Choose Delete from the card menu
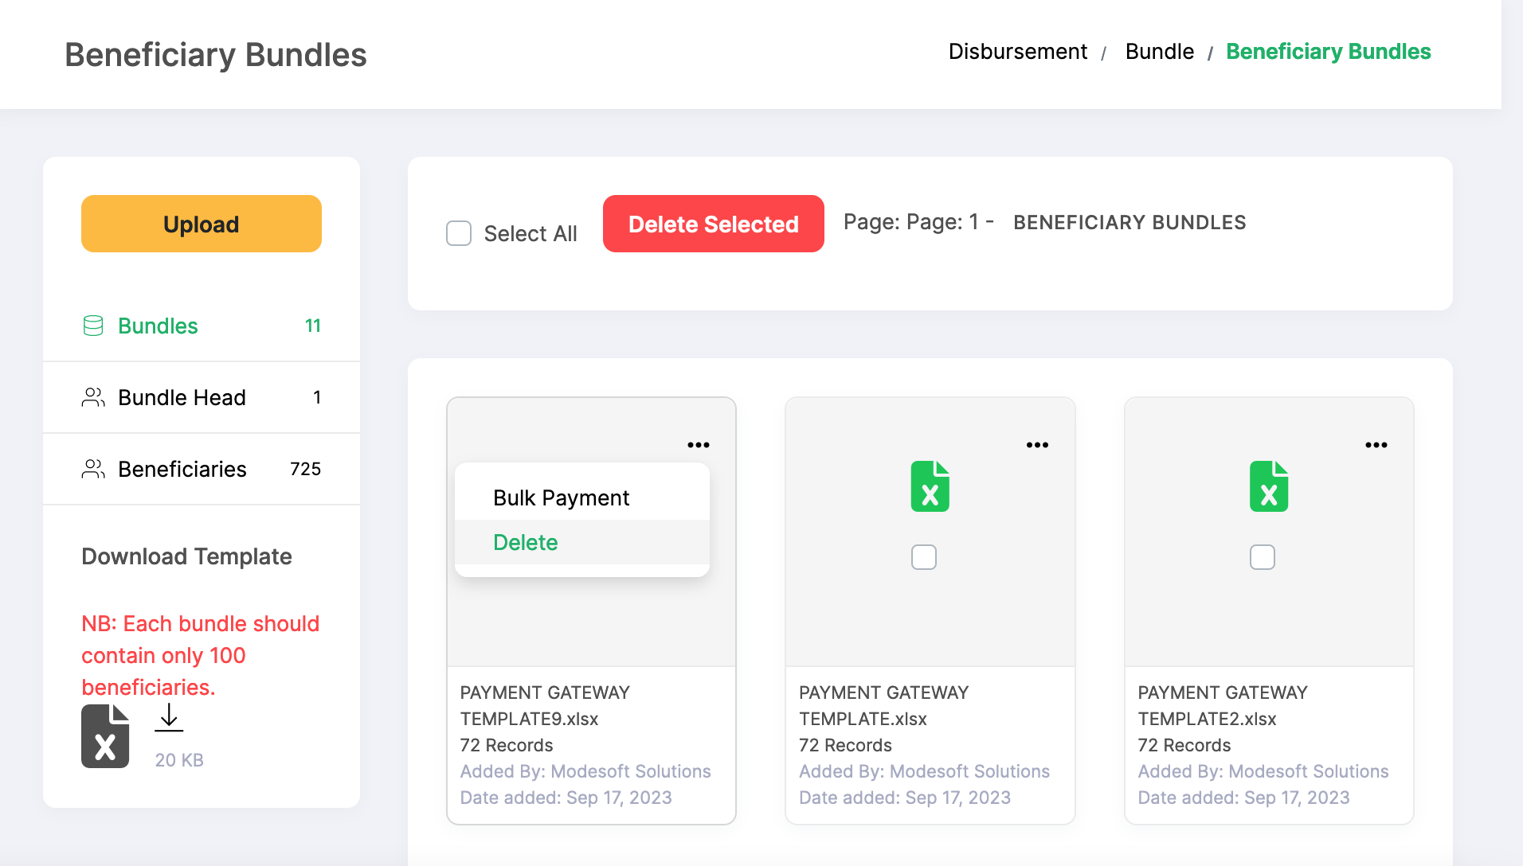Viewport: 1523px width, 866px height. pyautogui.click(x=582, y=542)
